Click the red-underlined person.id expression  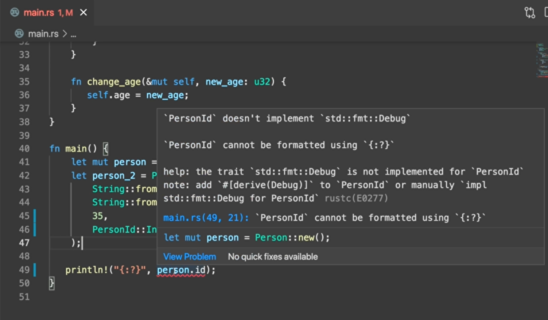[181, 270]
